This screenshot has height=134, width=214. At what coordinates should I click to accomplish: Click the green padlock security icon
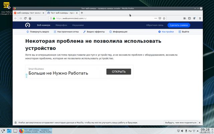(x=54, y=18)
